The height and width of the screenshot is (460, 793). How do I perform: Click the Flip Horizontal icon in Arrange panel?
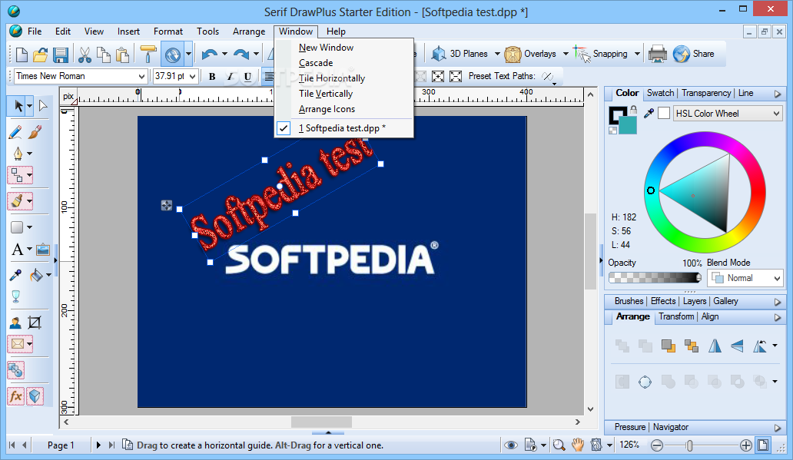tap(715, 346)
